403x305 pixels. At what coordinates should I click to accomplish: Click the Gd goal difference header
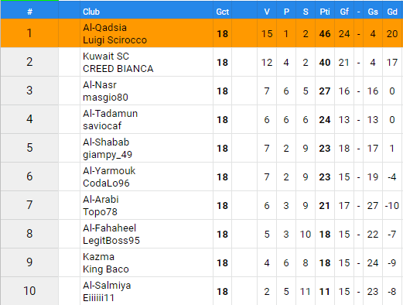tap(392, 12)
